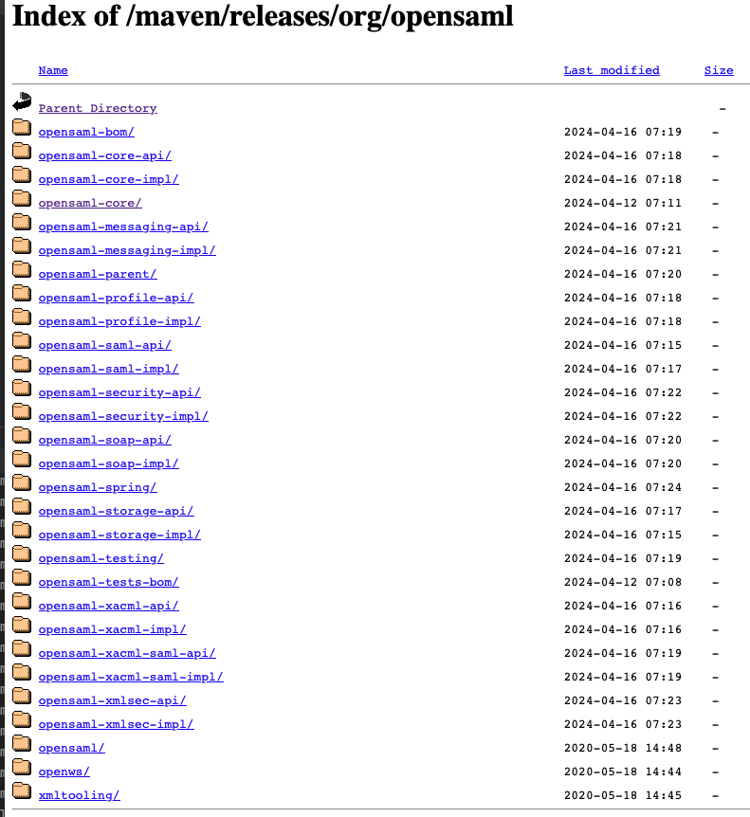Click folder icon beside opensaml-security-api/

22,388
